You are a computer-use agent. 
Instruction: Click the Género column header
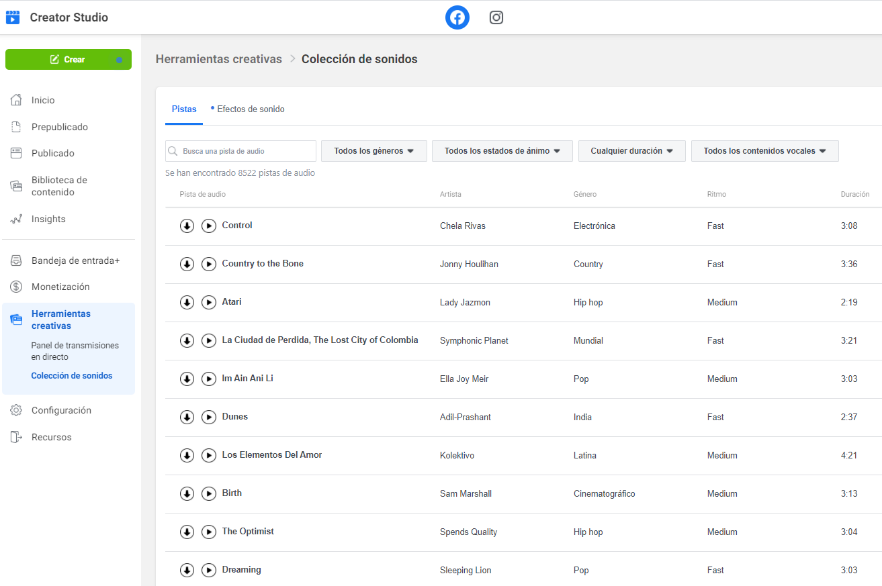point(585,195)
